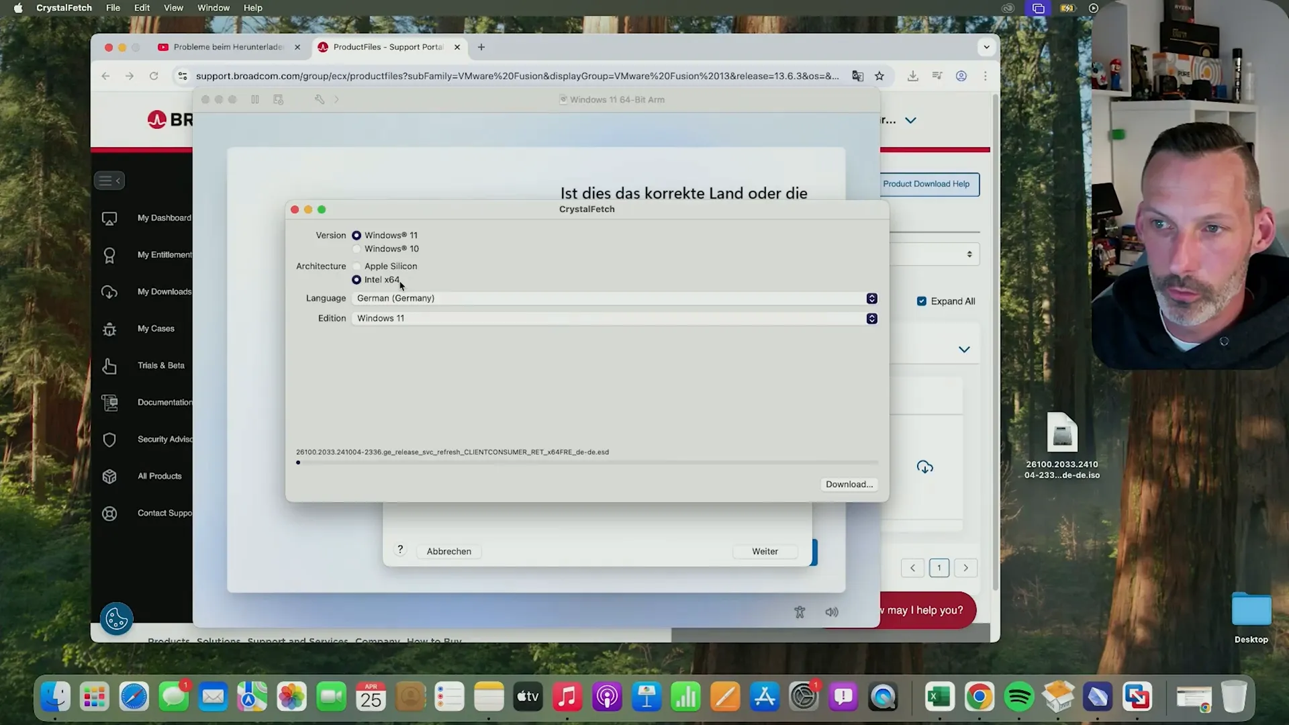This screenshot has height=725, width=1289.
Task: Open the Edition dropdown showing Windows 11
Action: [x=614, y=319]
